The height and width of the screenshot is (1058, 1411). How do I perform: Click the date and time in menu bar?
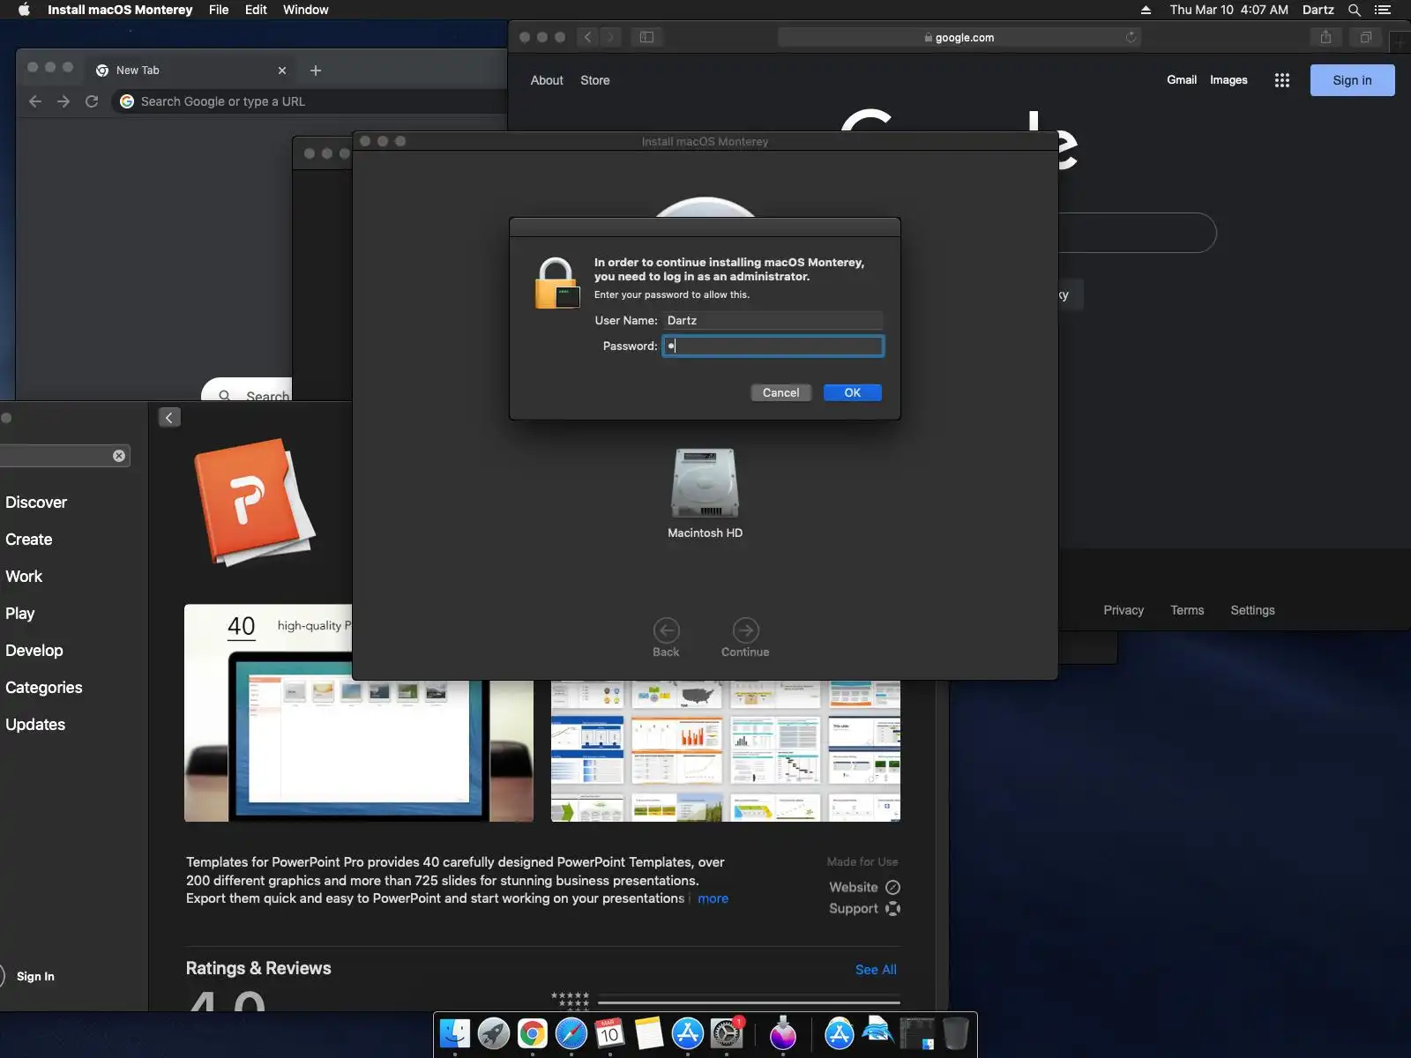pos(1228,10)
